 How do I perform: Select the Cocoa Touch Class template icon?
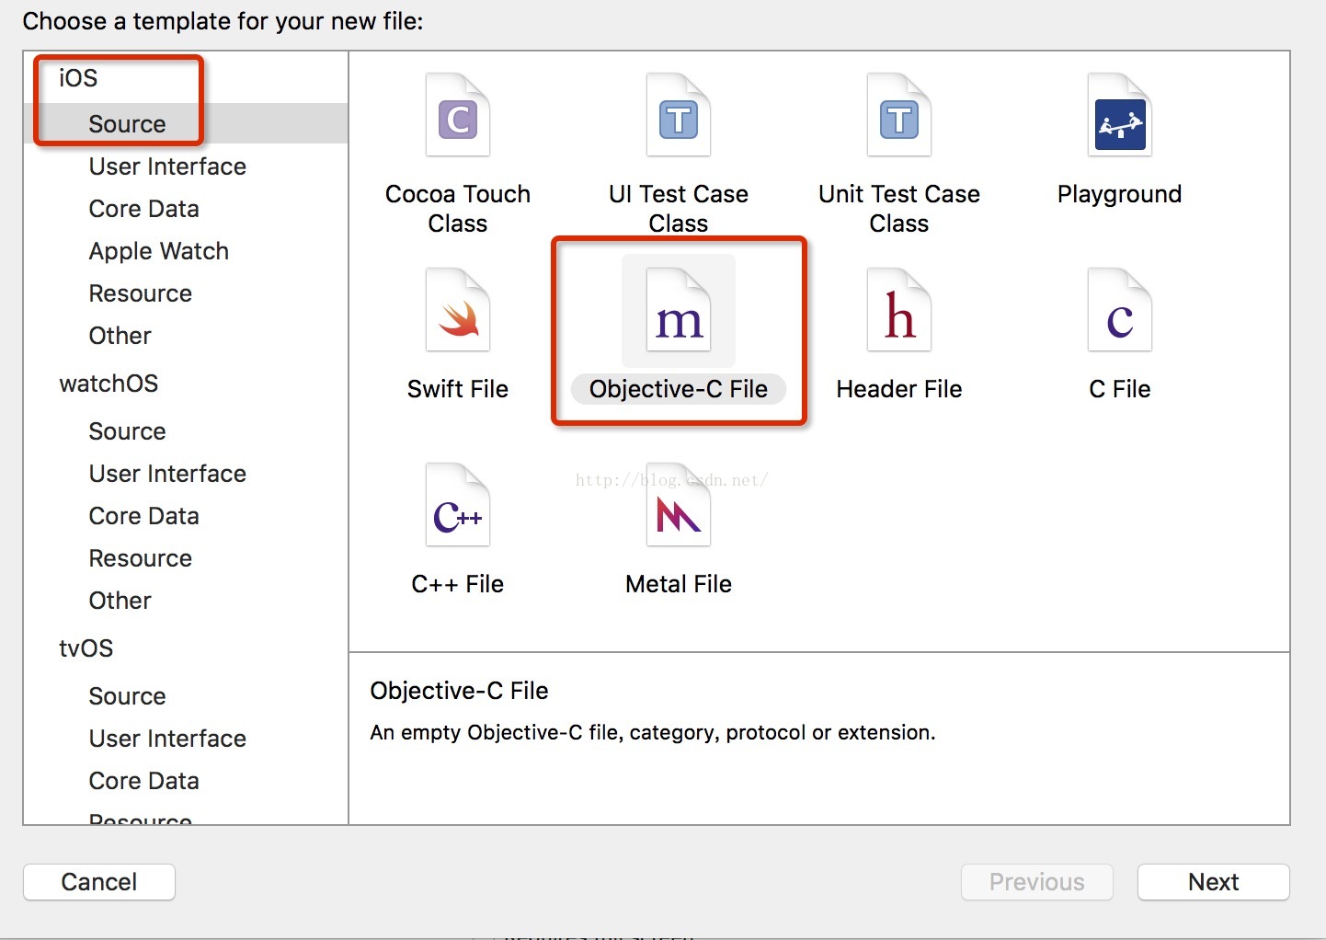coord(458,116)
